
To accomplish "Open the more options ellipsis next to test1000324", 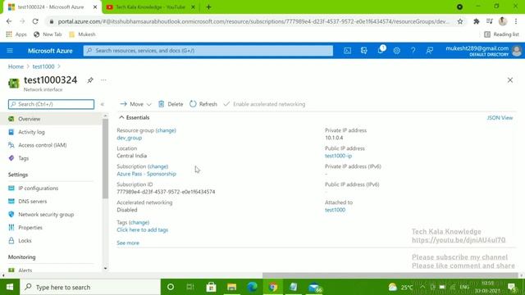I will tap(103, 80).
